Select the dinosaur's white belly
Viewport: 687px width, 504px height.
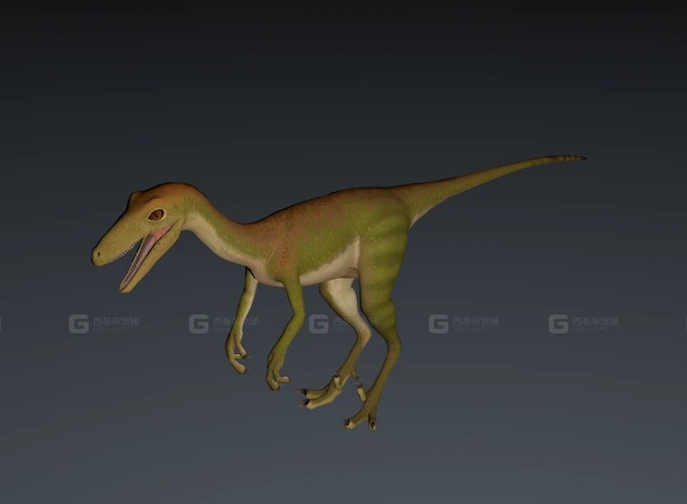(331, 266)
